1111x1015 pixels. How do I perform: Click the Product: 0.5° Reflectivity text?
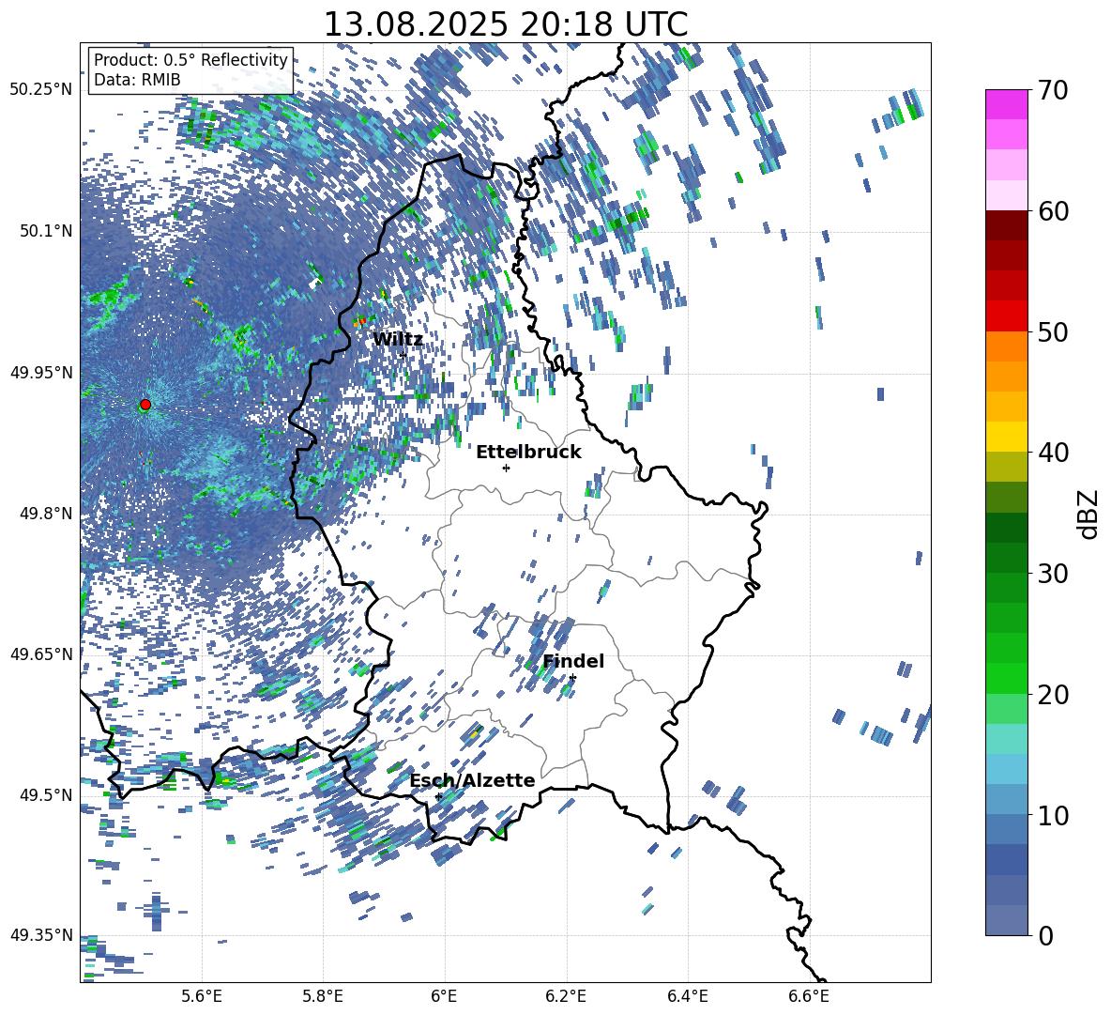coord(190,59)
